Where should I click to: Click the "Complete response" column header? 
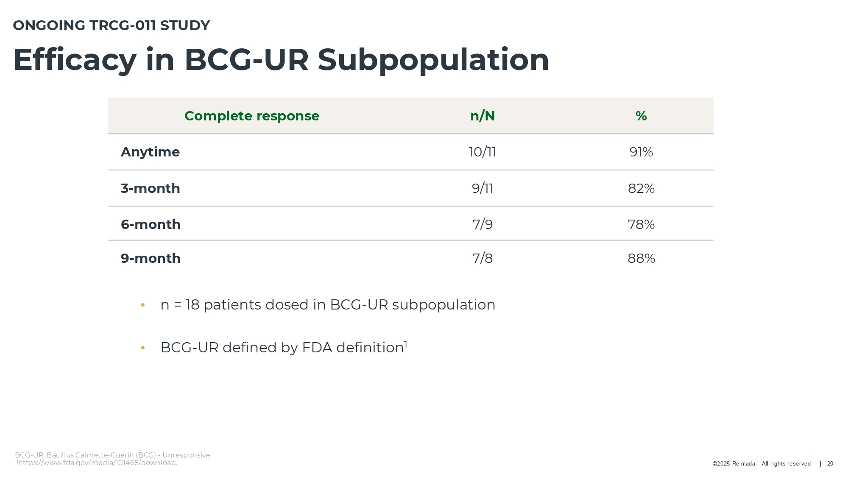(x=252, y=116)
